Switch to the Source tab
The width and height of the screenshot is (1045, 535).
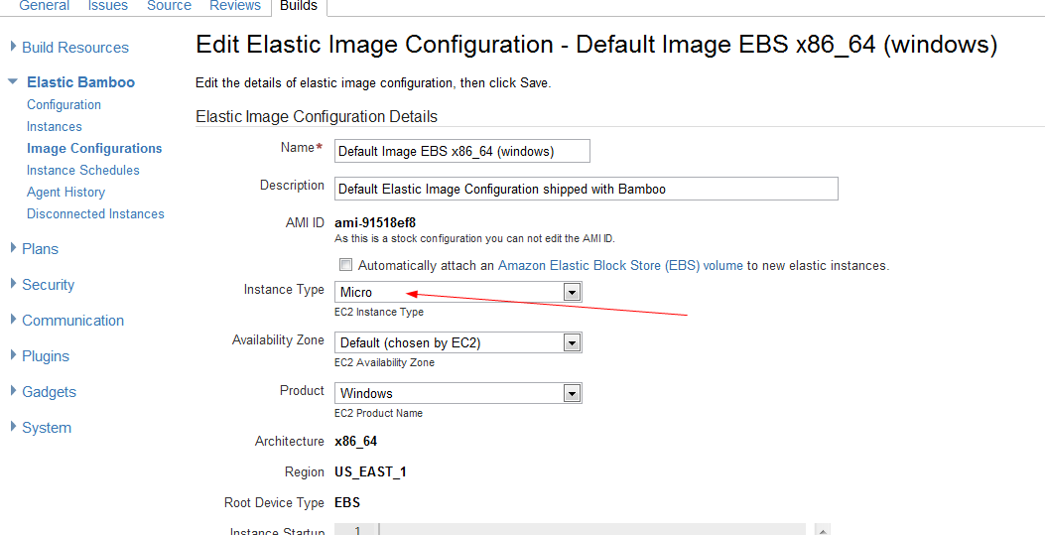click(169, 6)
